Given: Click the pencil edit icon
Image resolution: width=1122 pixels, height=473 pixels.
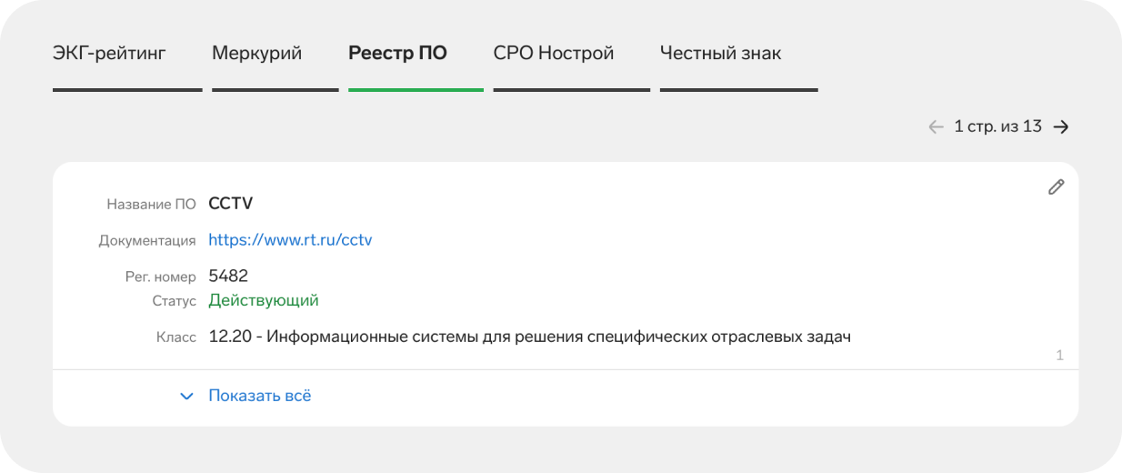Looking at the screenshot, I should tap(1056, 187).
